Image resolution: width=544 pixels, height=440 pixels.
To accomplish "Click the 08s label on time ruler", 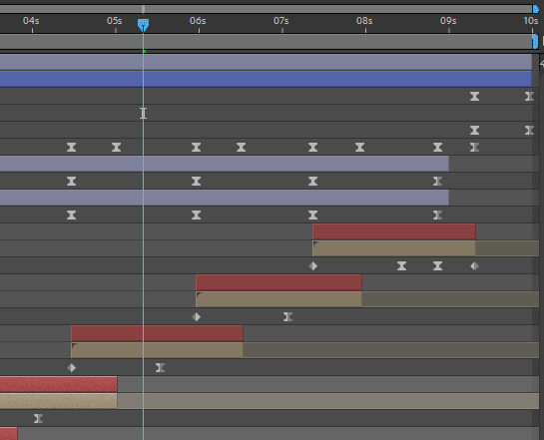I will (364, 21).
